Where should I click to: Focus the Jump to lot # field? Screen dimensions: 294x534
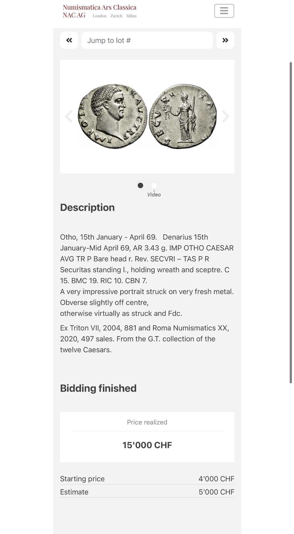point(147,40)
